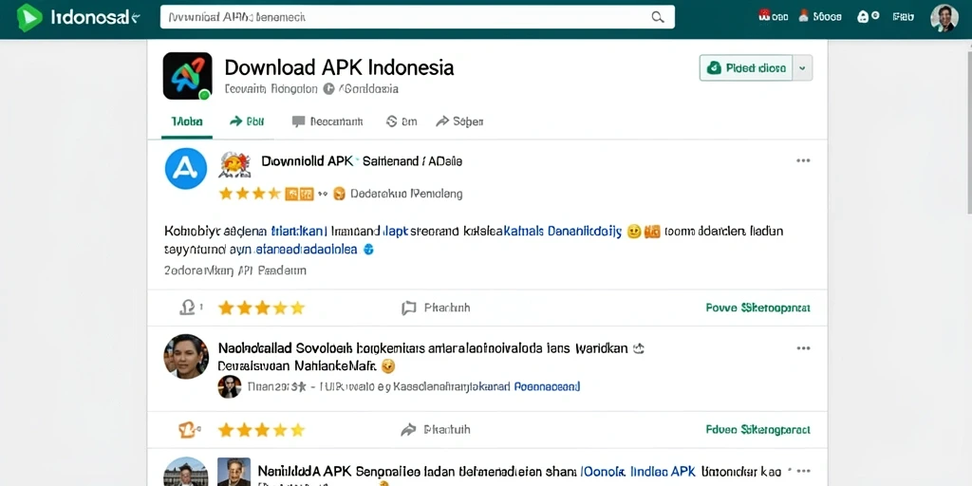
Task: Open three-dot menu of Downnlold APK post
Action: (803, 160)
